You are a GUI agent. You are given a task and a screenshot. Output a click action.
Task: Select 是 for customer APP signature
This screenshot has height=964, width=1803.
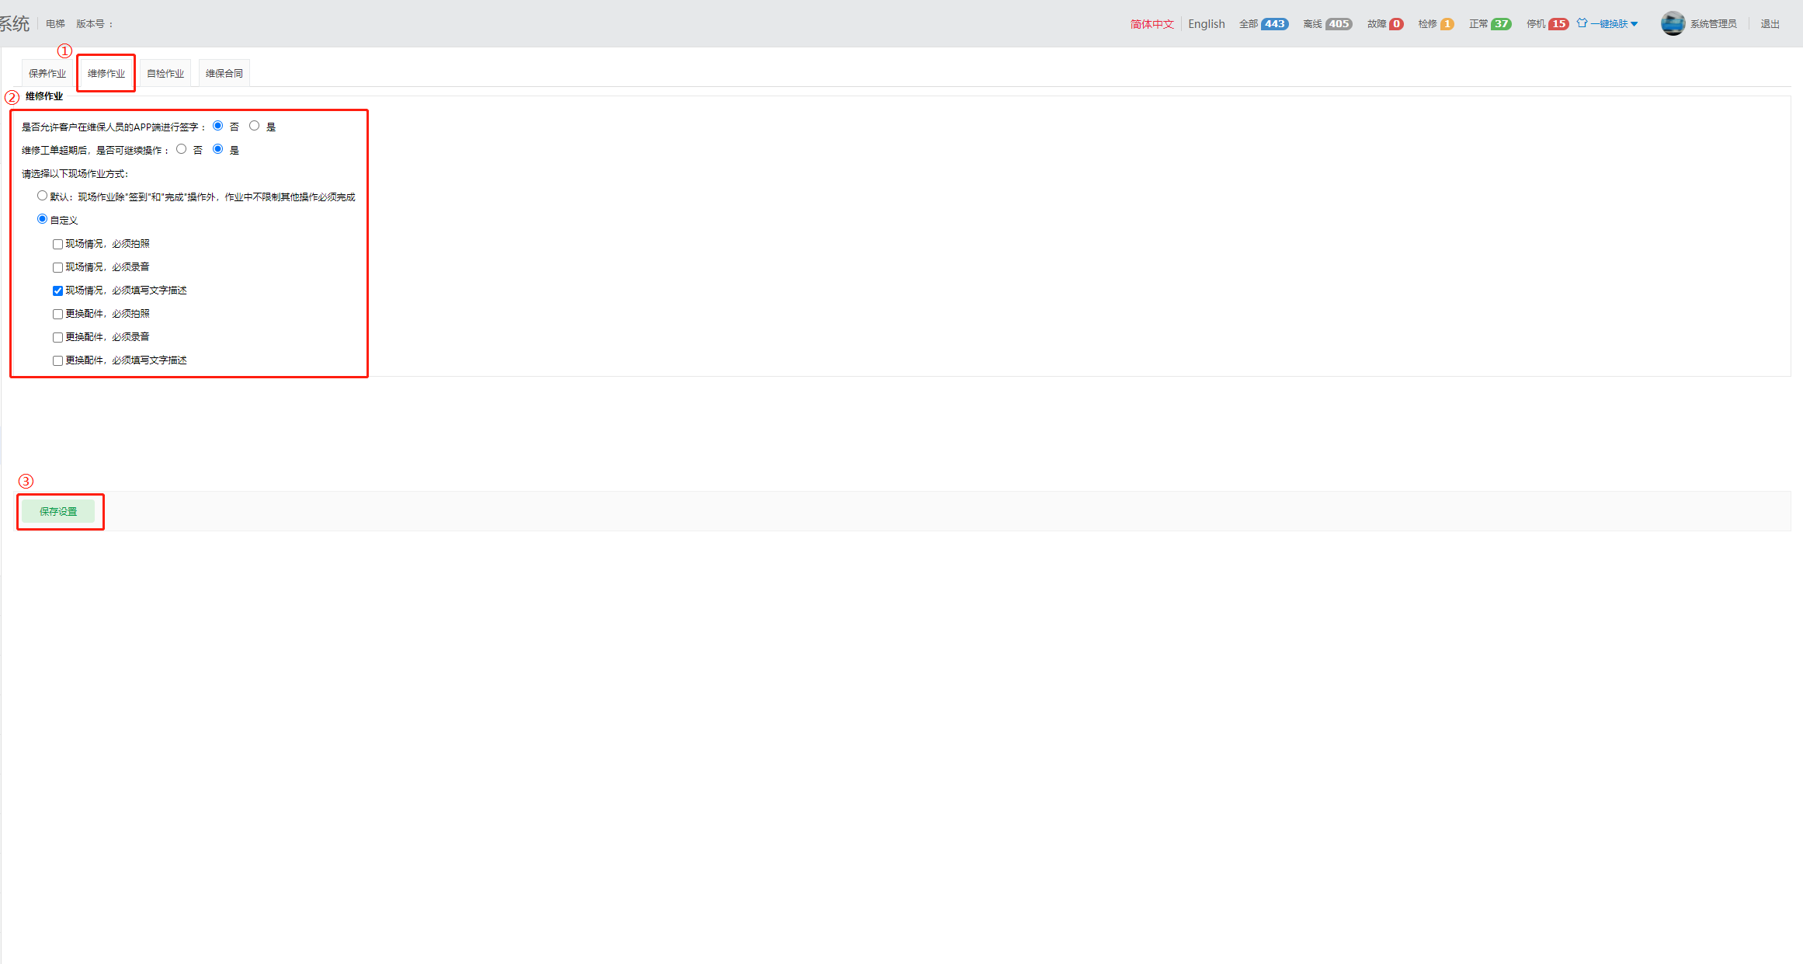coord(254,126)
